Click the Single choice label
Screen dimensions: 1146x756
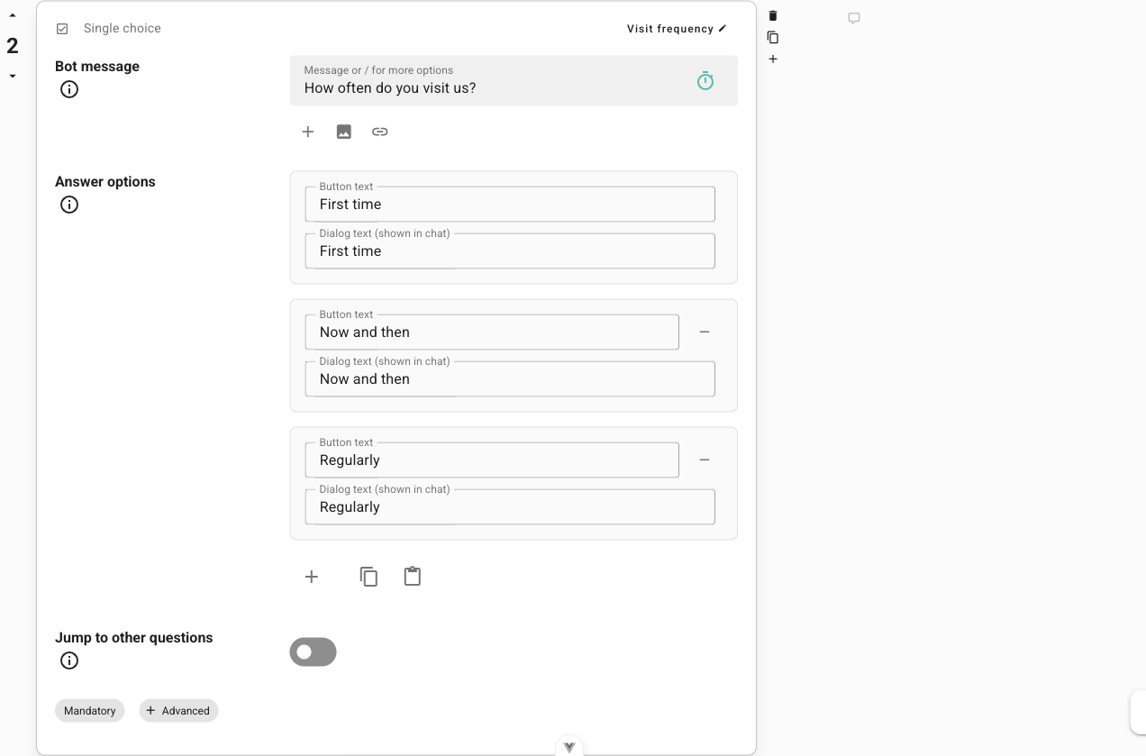(x=123, y=29)
